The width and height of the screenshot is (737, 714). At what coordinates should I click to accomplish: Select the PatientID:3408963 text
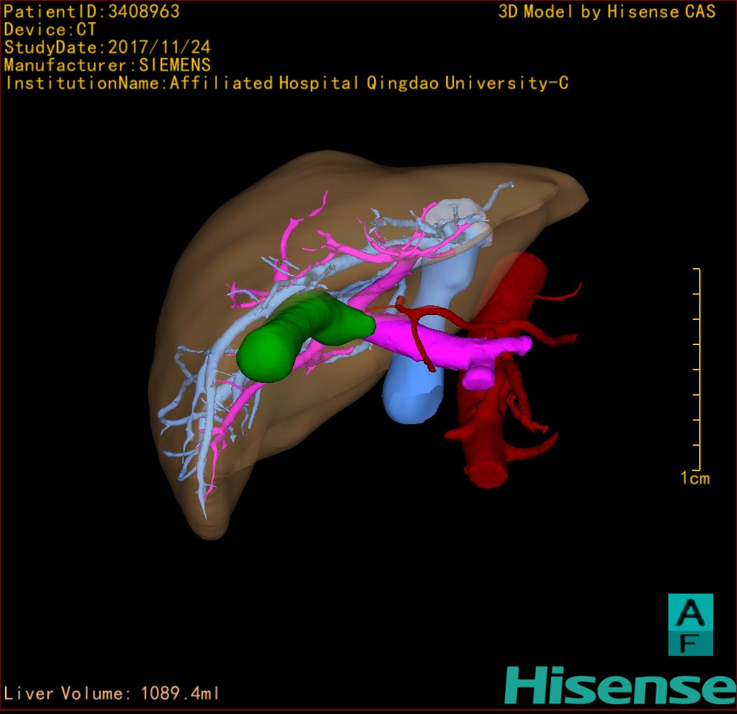[x=92, y=12]
